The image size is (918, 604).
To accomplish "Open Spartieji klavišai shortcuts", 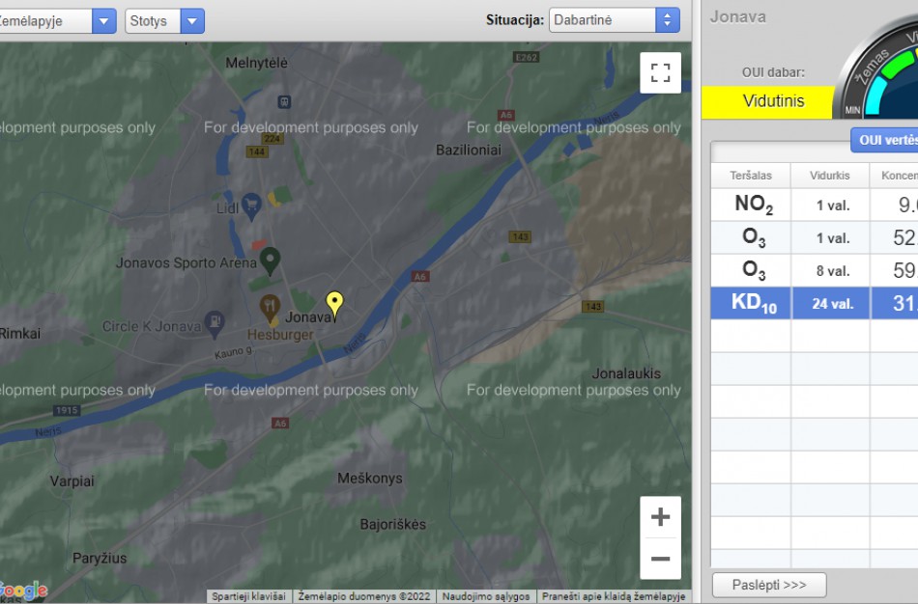I will 248,597.
